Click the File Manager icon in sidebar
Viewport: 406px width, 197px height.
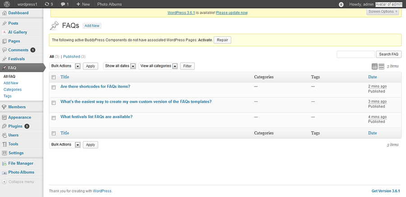4,163
